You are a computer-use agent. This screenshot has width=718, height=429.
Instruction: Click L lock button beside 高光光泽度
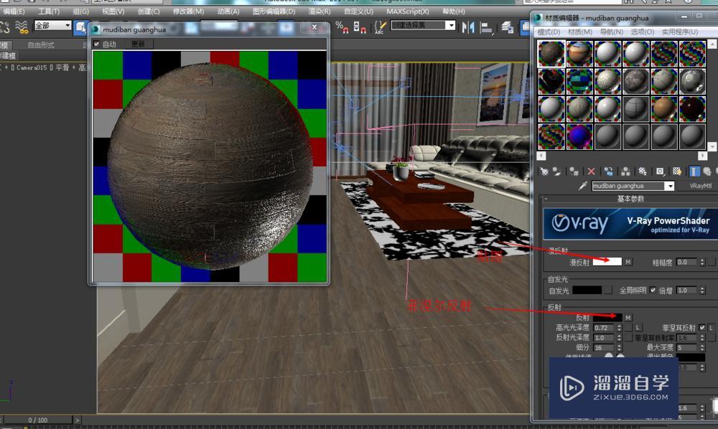[x=638, y=327]
